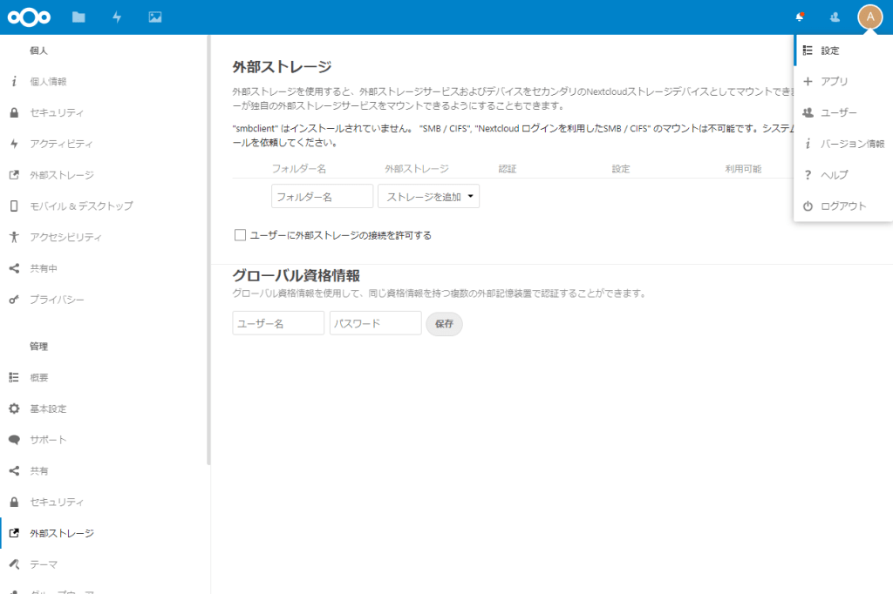Click the フォルダー名 input field
The height and width of the screenshot is (594, 893).
(322, 196)
